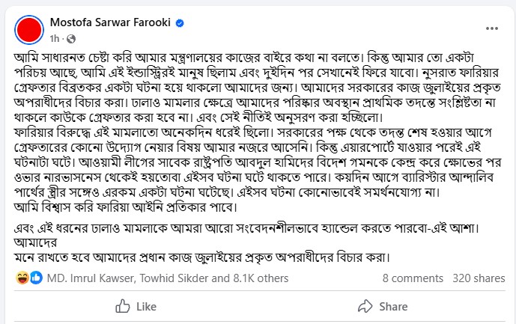
Task: Like the post with Like text
Action: pyautogui.click(x=147, y=307)
